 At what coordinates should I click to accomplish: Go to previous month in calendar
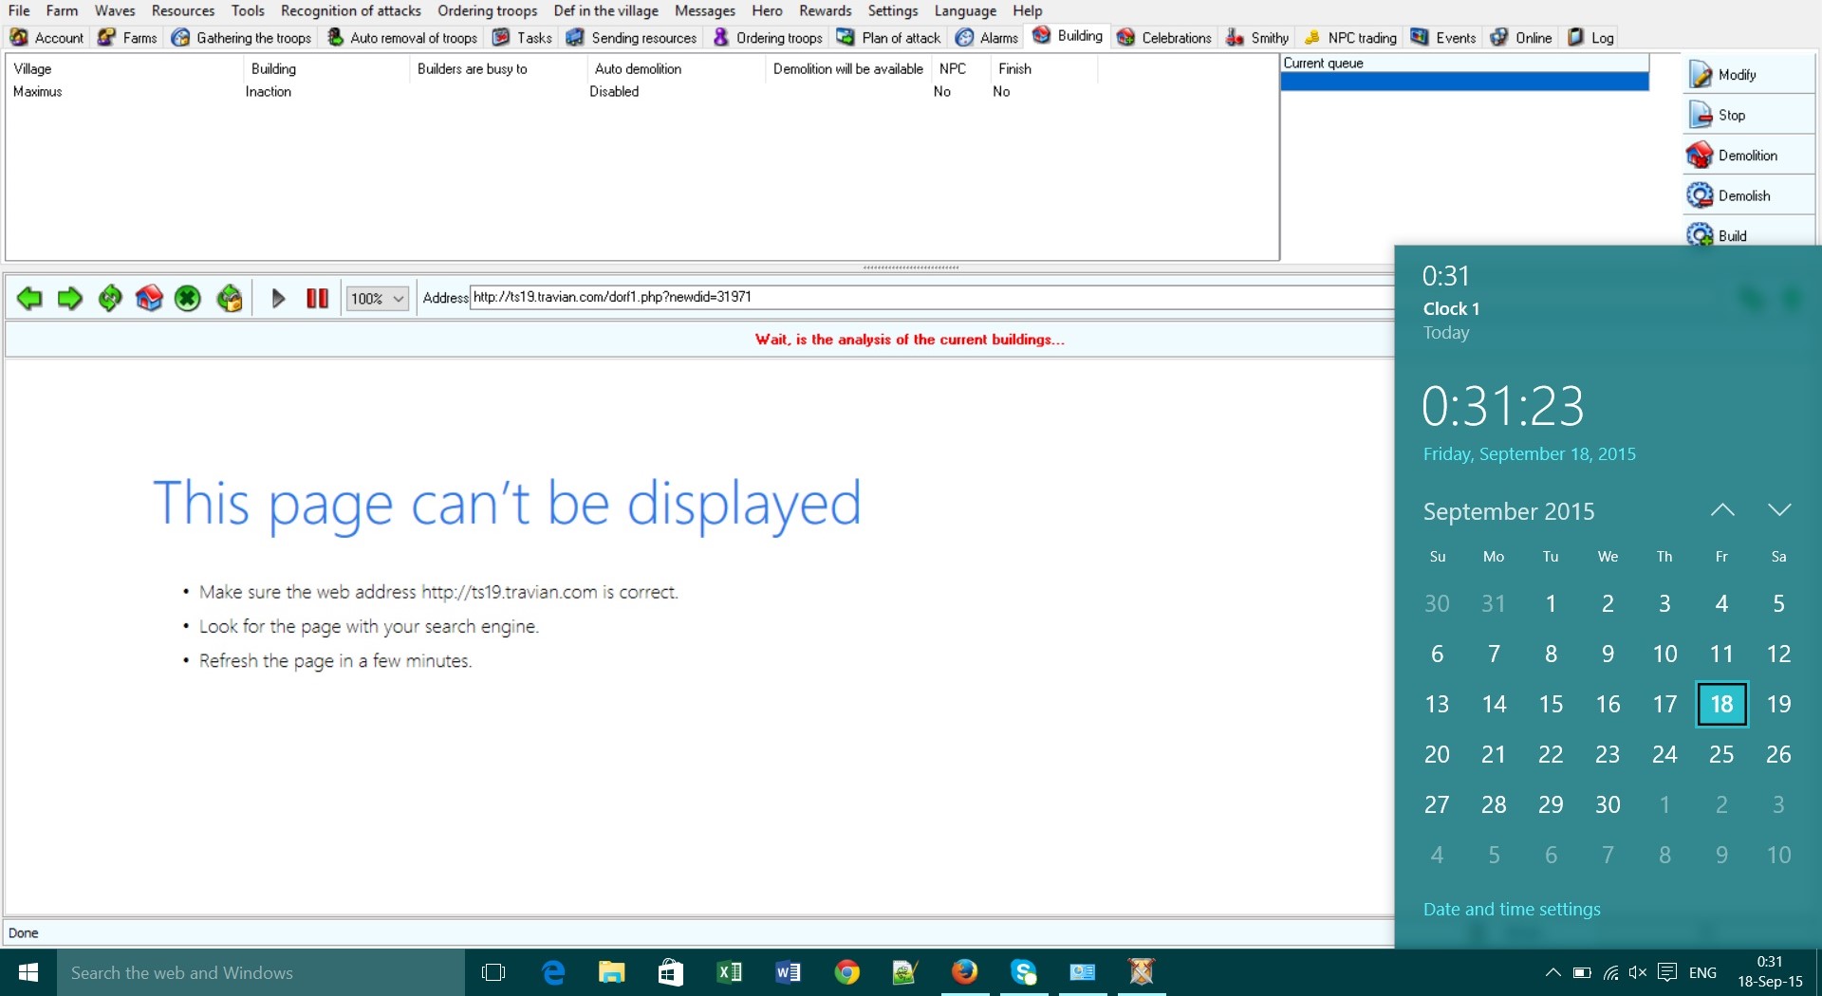click(1722, 510)
